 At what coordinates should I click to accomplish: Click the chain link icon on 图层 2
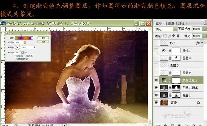tap(170, 73)
